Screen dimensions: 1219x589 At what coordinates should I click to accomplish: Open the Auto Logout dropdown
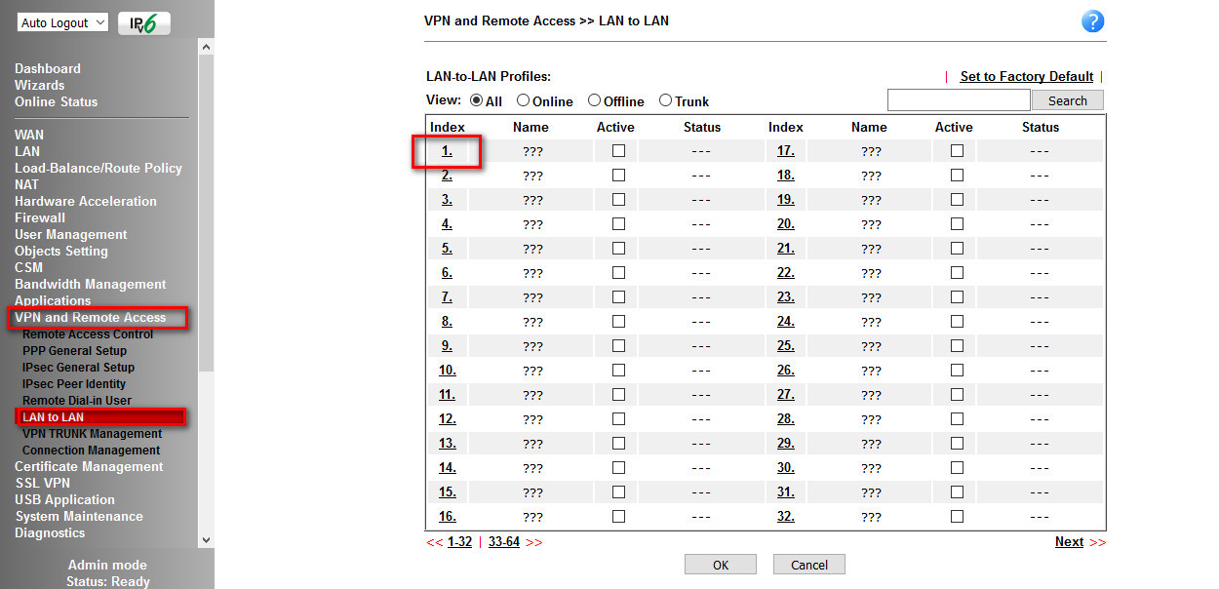[x=62, y=22]
